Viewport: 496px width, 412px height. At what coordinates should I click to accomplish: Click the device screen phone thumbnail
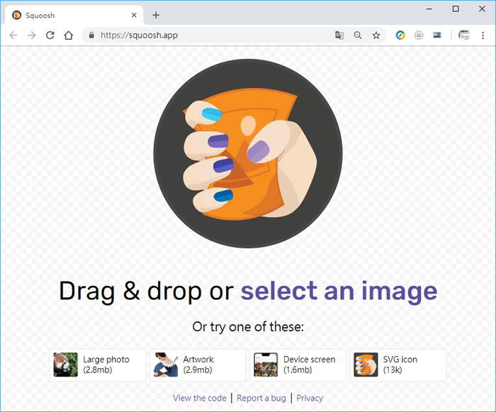tap(266, 364)
